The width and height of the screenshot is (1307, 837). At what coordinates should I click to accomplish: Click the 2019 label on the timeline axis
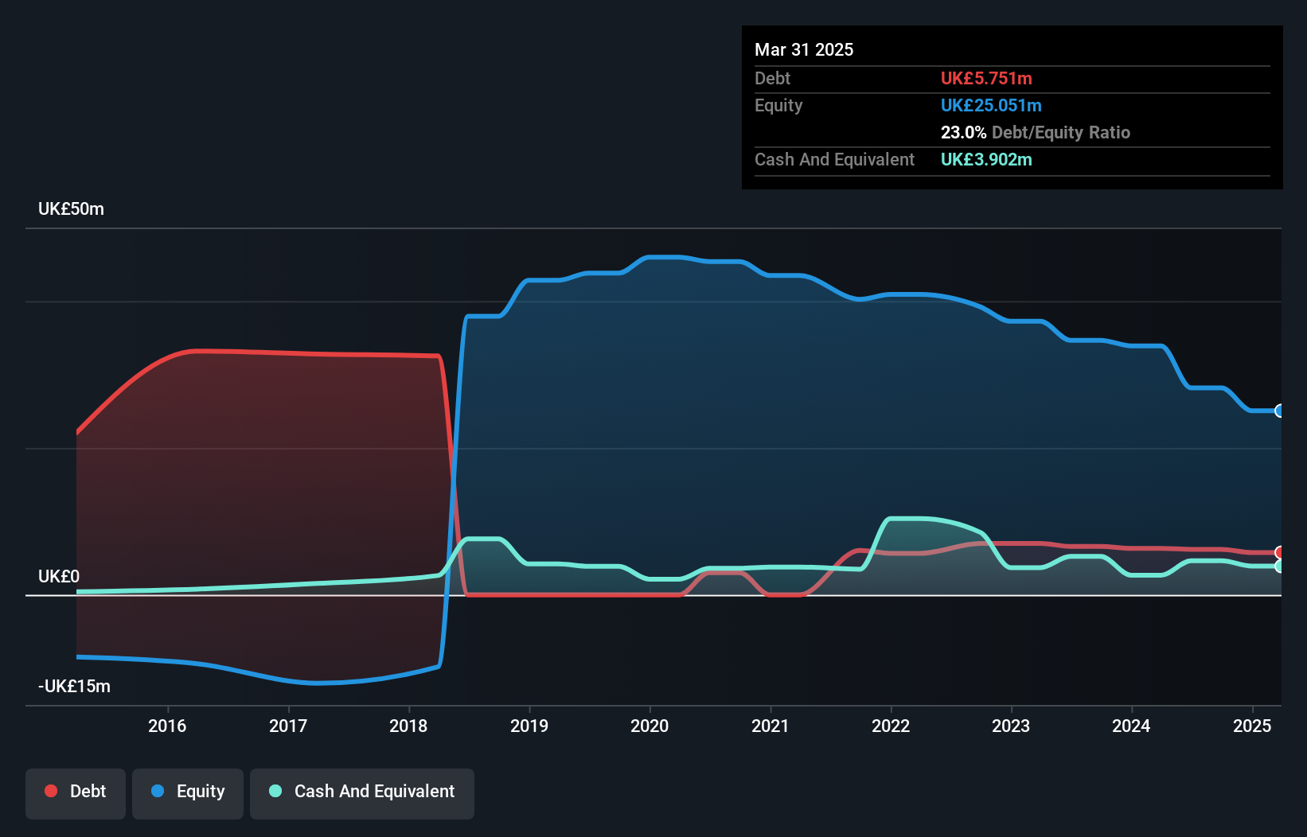529,726
